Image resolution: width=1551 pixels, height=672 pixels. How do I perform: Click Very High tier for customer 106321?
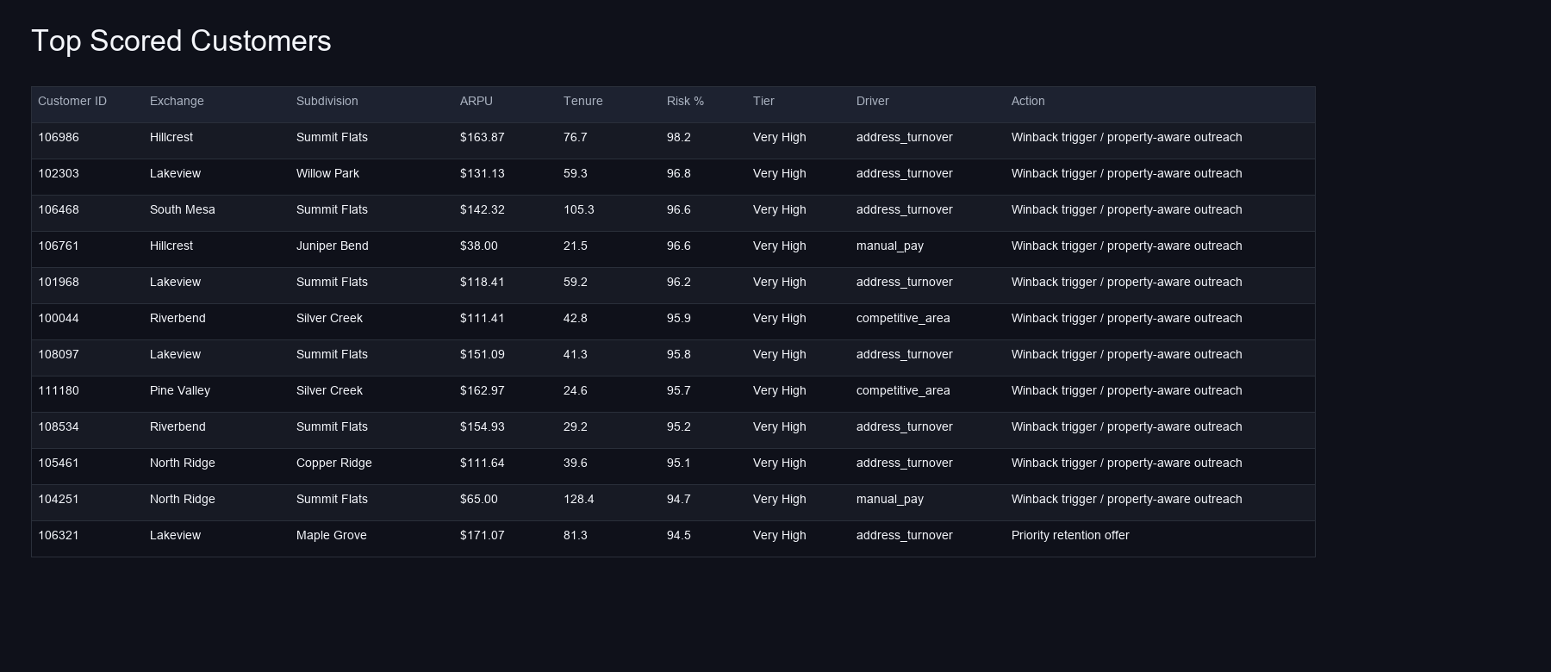click(780, 535)
